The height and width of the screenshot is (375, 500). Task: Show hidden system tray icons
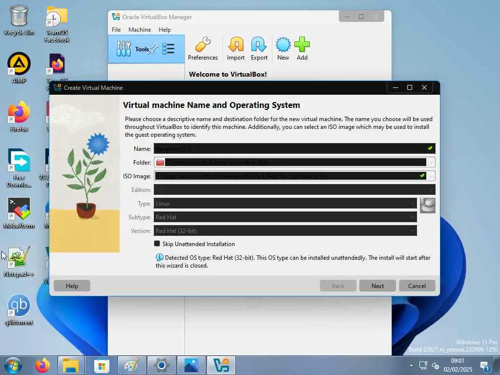coord(411,365)
